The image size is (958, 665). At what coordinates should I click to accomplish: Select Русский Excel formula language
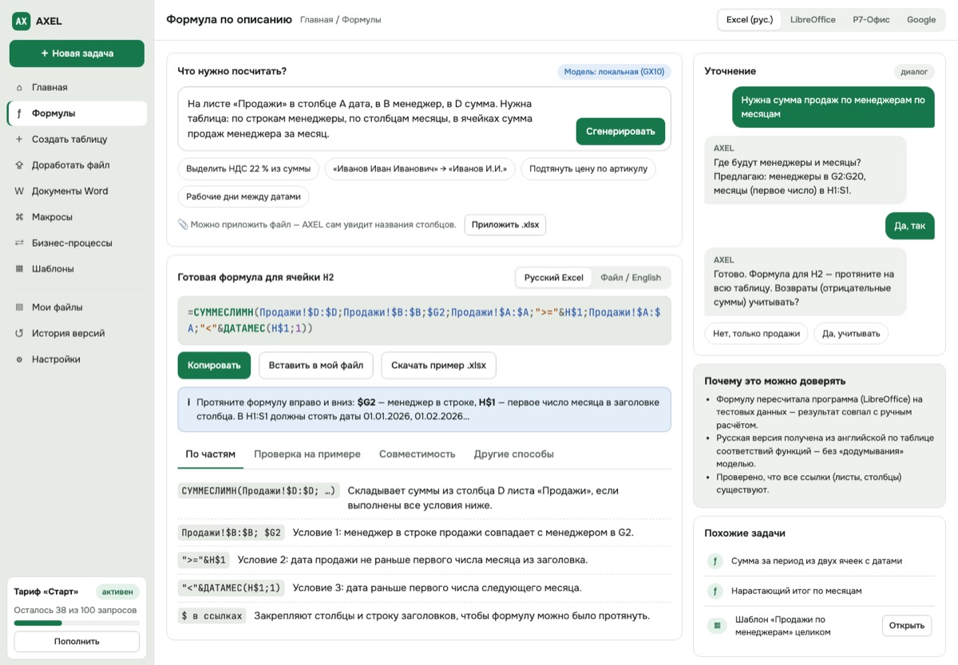(x=554, y=278)
